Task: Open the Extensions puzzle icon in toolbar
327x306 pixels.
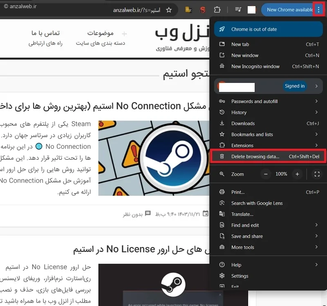Action: (x=217, y=9)
